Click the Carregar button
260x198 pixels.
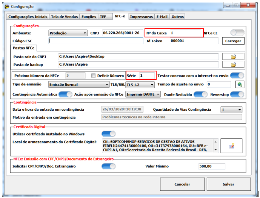[x=233, y=41]
